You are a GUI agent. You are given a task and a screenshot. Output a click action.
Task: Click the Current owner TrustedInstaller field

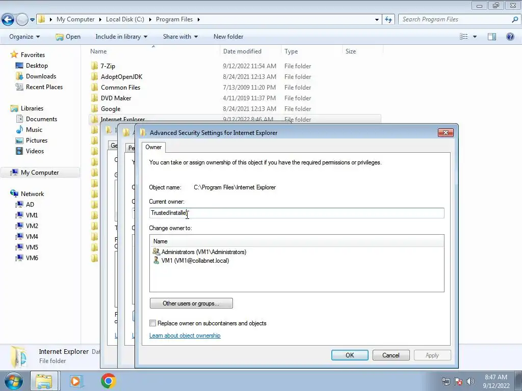click(297, 213)
